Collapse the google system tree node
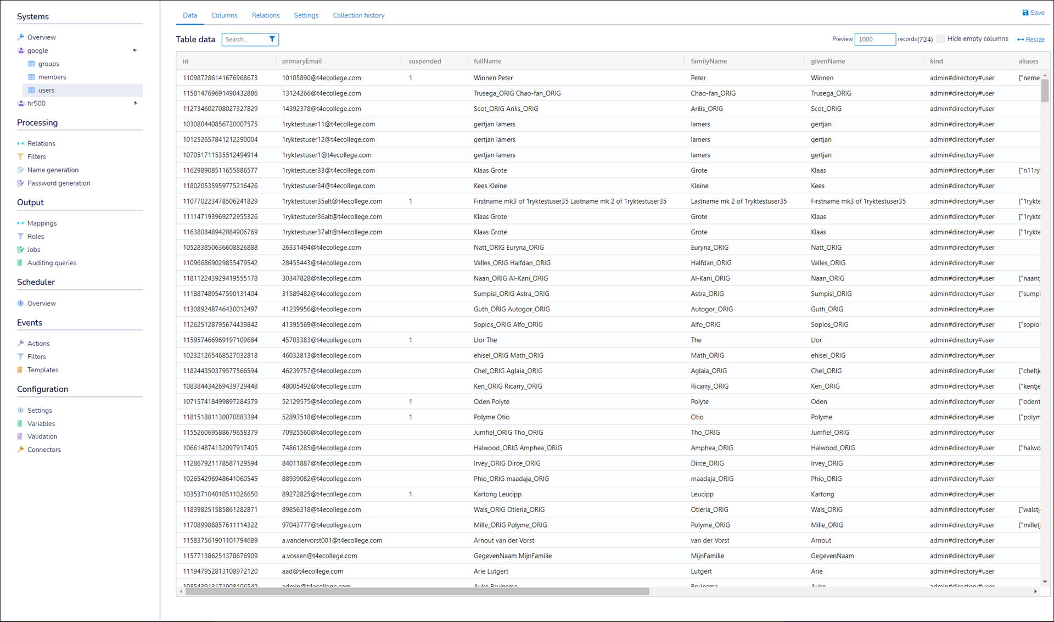 click(x=135, y=51)
